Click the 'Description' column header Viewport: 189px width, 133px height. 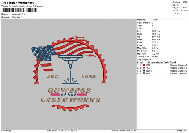click(157, 62)
